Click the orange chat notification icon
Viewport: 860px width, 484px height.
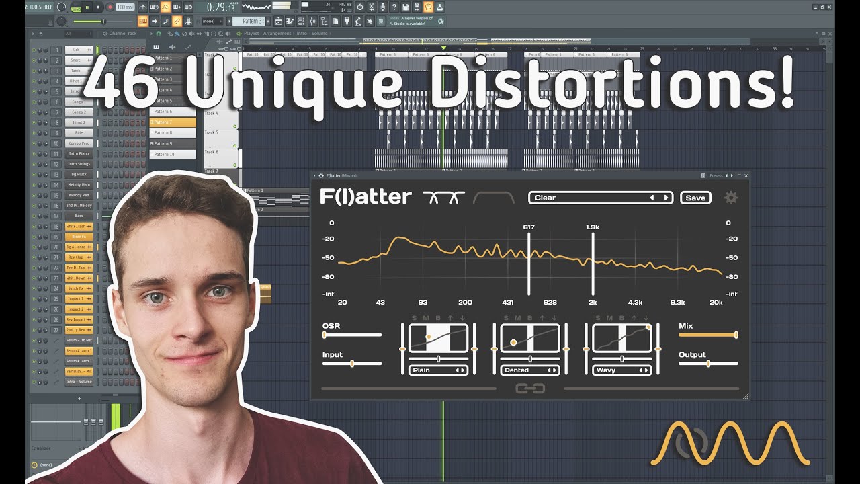(x=428, y=7)
